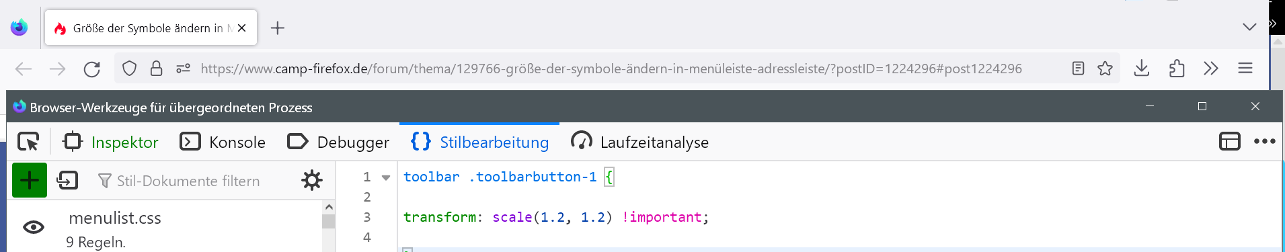Open the Firefox application menu
This screenshot has width=1285, height=252.
[x=1245, y=69]
